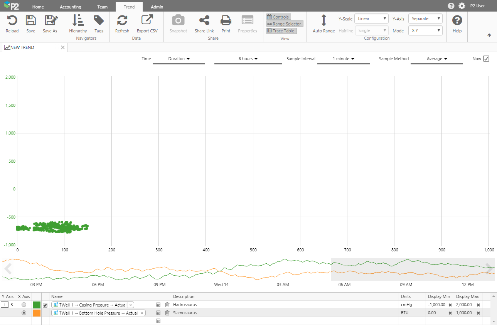Image resolution: width=497 pixels, height=325 pixels.
Task: Select X-Axis radio for Casing Pressure
Action: (24, 305)
